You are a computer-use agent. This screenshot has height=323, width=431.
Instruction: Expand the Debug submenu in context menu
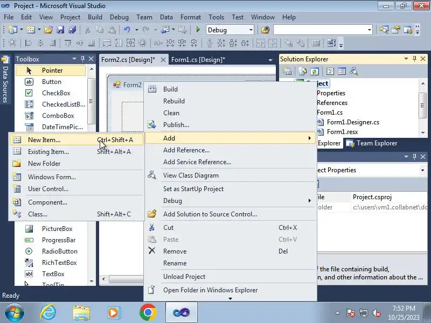click(x=310, y=200)
